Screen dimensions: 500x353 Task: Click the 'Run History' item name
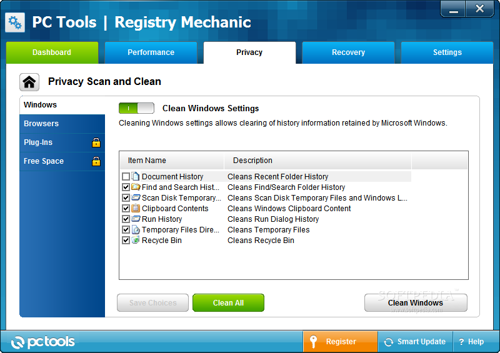tap(162, 219)
